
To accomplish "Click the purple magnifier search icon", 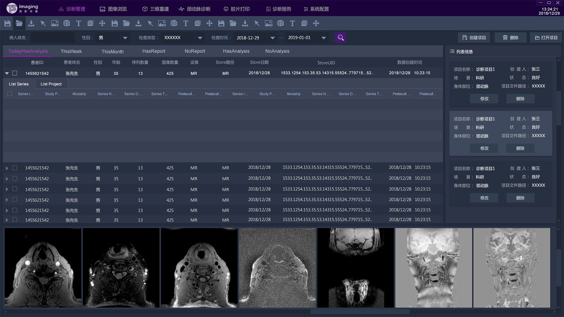I will [340, 38].
